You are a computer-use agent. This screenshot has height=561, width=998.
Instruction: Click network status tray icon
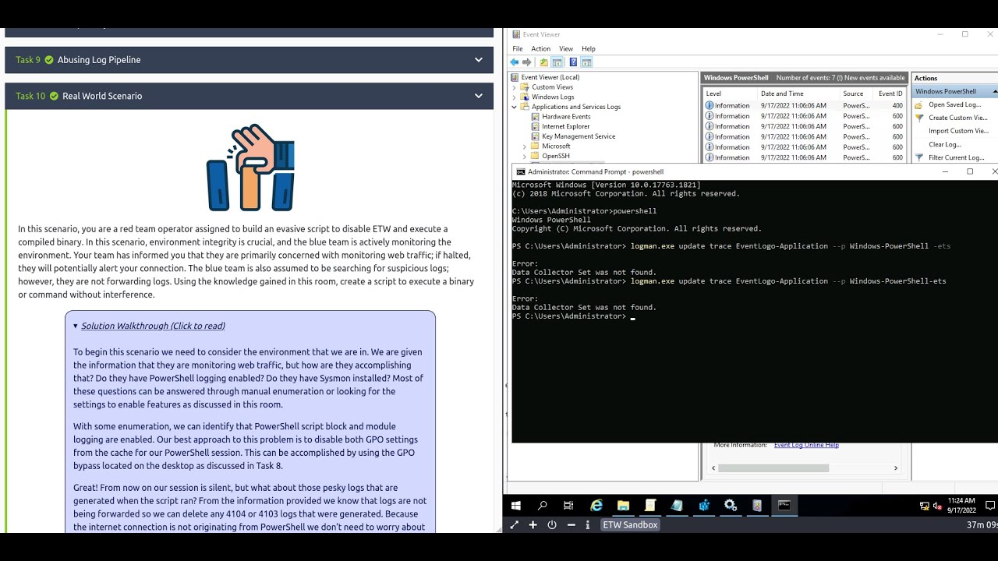[925, 506]
